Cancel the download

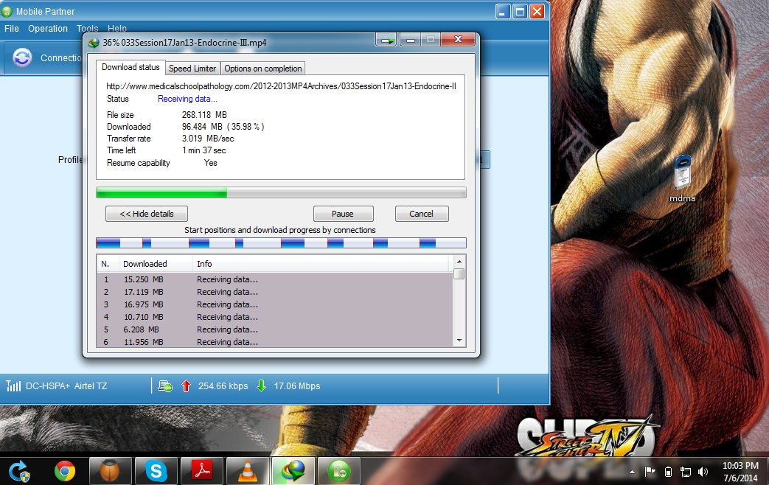pyautogui.click(x=422, y=214)
